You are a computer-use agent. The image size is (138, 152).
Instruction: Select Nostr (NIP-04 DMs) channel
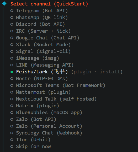click(x=39, y=79)
